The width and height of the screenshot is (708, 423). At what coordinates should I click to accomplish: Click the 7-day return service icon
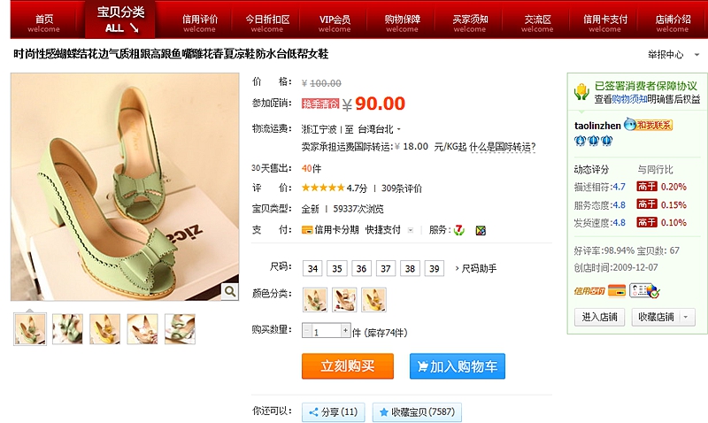tap(459, 230)
